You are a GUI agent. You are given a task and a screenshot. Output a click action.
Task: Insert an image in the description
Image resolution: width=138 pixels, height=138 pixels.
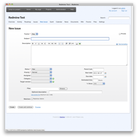click(x=80, y=44)
